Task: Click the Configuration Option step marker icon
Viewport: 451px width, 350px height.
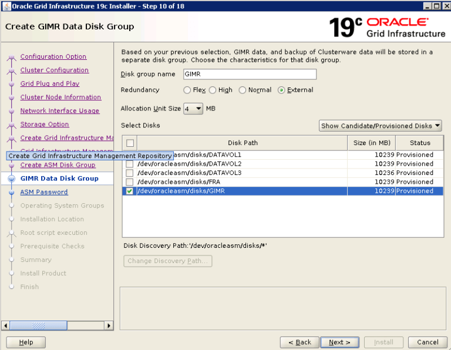Action: (12, 57)
